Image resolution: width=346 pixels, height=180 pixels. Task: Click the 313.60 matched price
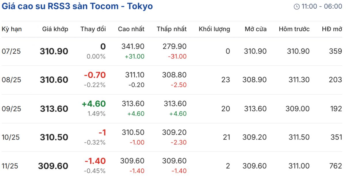click(54, 109)
